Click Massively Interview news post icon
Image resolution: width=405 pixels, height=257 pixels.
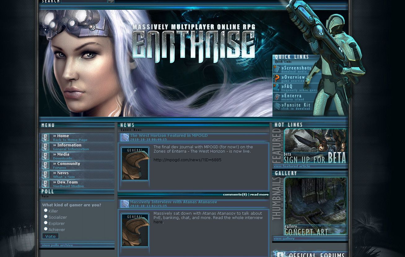tap(124, 204)
